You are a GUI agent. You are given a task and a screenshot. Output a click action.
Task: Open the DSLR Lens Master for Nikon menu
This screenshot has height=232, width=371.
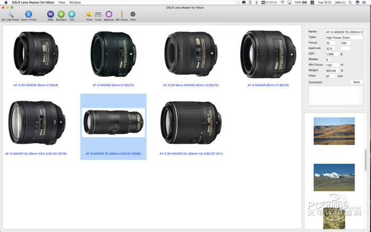tap(33, 2)
